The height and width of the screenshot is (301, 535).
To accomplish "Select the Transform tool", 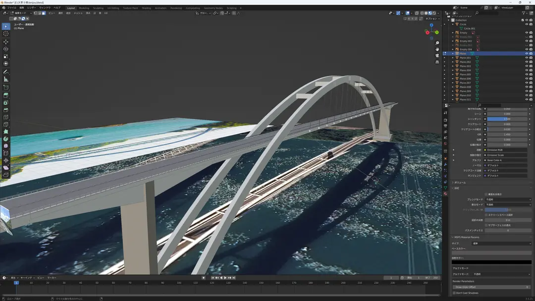I will [6, 63].
